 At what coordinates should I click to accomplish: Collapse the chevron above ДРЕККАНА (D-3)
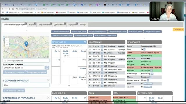(x=155, y=90)
